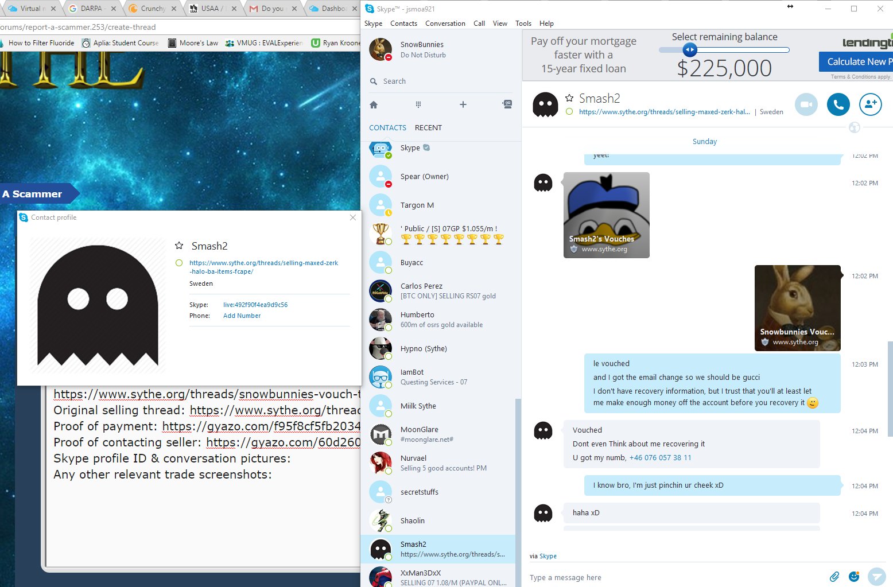Toggle the favorite star in Contact profile
Image resolution: width=893 pixels, height=587 pixels.
click(x=179, y=246)
